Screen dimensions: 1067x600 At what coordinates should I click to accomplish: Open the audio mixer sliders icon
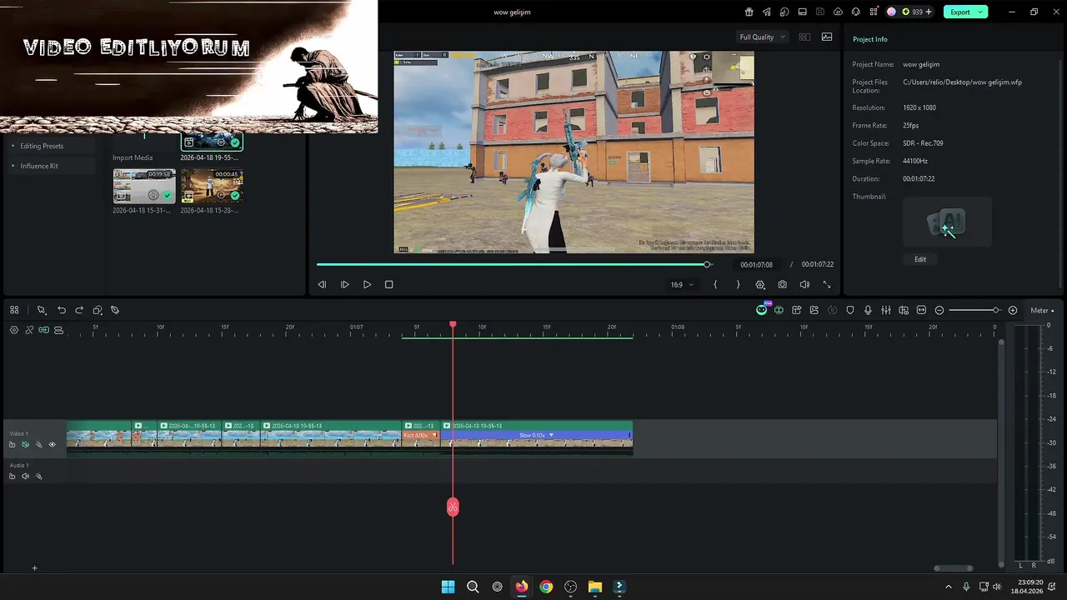(886, 310)
